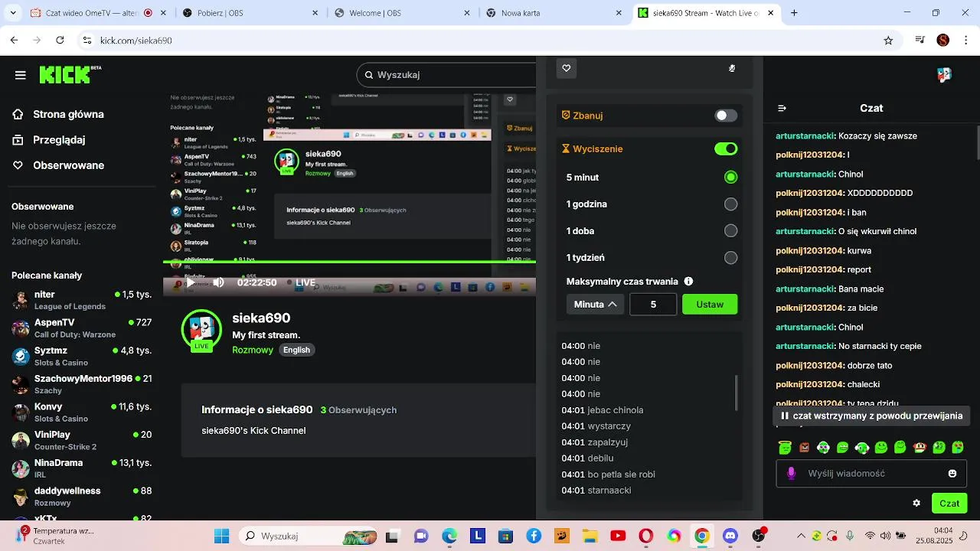Open the Minuta unit dropdown
This screenshot has height=551, width=980.
[595, 304]
